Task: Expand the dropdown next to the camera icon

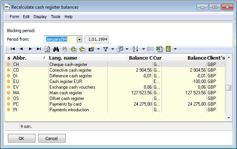Action: [98, 49]
